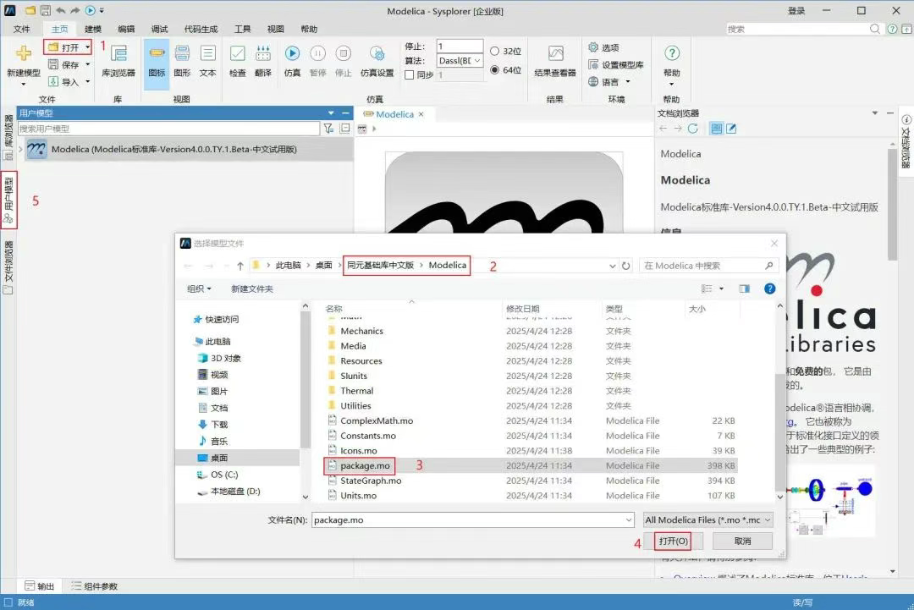
Task: Click the navigation pane scrollbar in file dialog
Action: point(305,379)
